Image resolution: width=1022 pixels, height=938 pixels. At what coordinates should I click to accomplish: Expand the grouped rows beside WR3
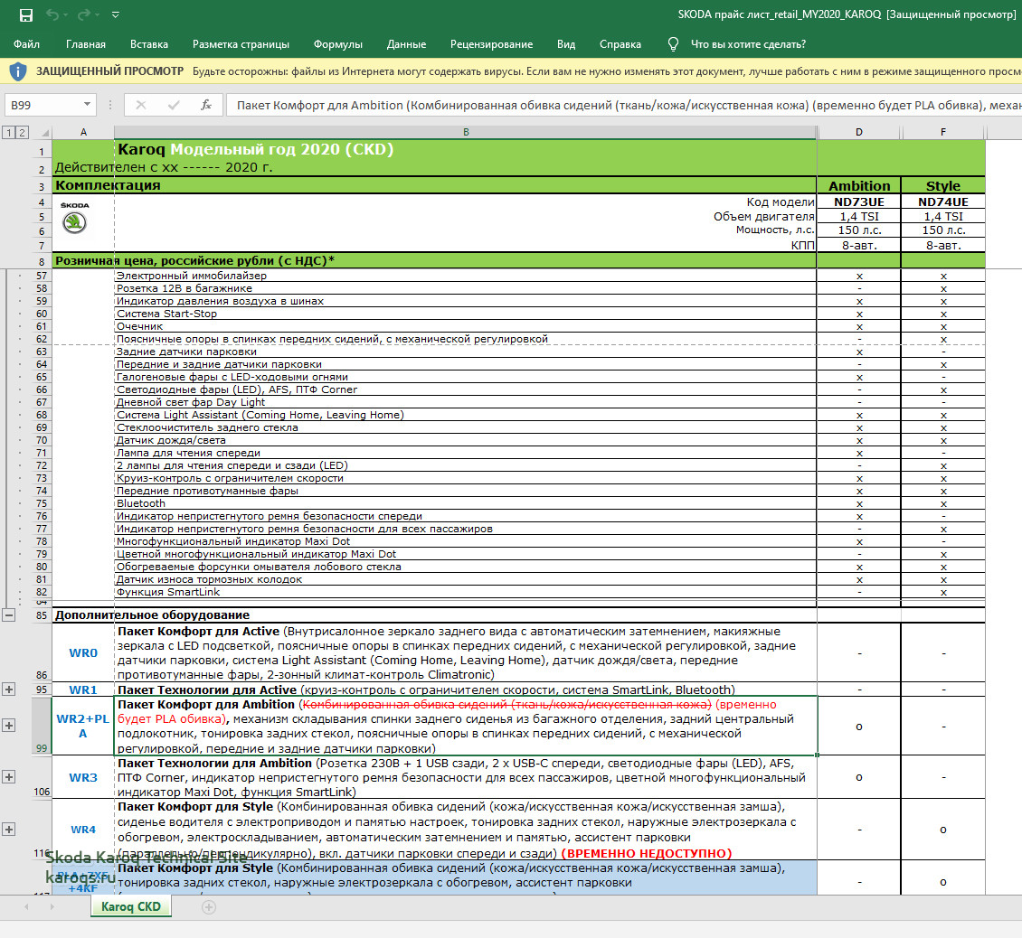pos(9,776)
